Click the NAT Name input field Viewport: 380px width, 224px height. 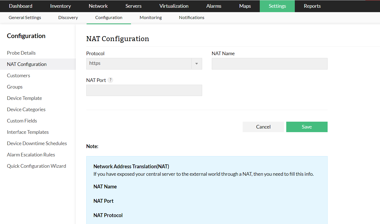pyautogui.click(x=269, y=64)
